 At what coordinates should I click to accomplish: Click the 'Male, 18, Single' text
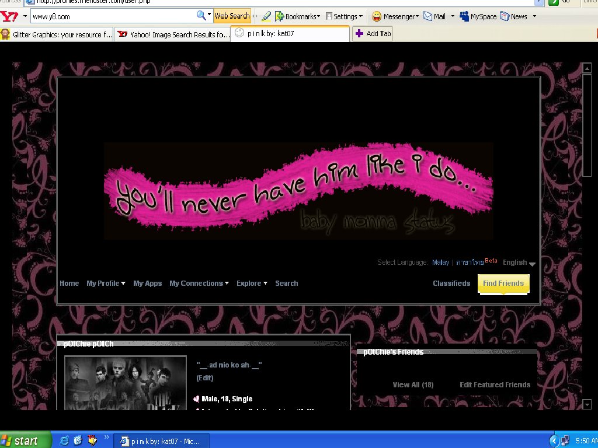point(227,399)
